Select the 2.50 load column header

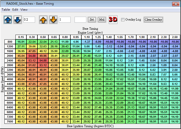[175, 37]
